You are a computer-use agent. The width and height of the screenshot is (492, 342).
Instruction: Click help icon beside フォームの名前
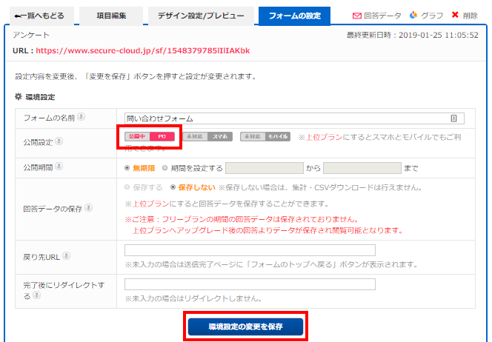81,117
